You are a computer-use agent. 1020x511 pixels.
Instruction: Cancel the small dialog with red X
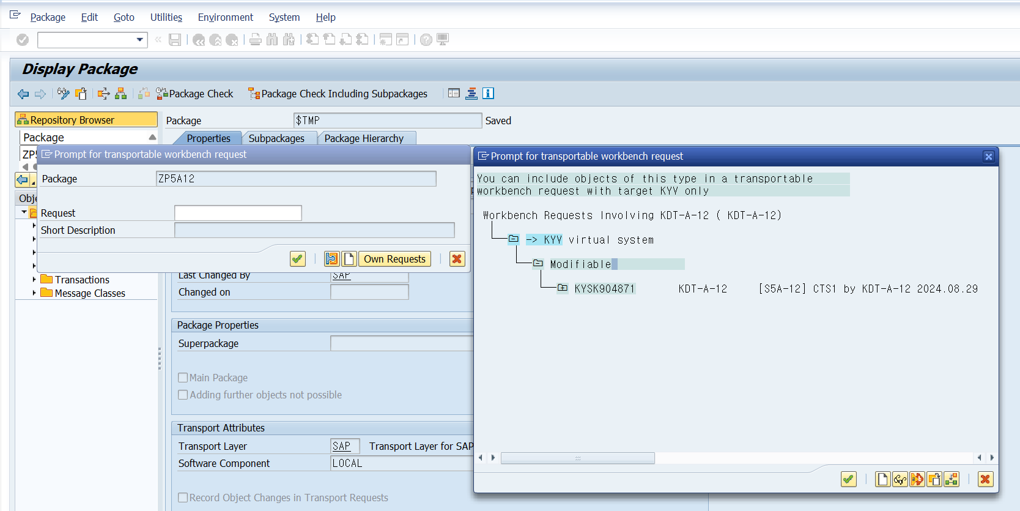457,259
